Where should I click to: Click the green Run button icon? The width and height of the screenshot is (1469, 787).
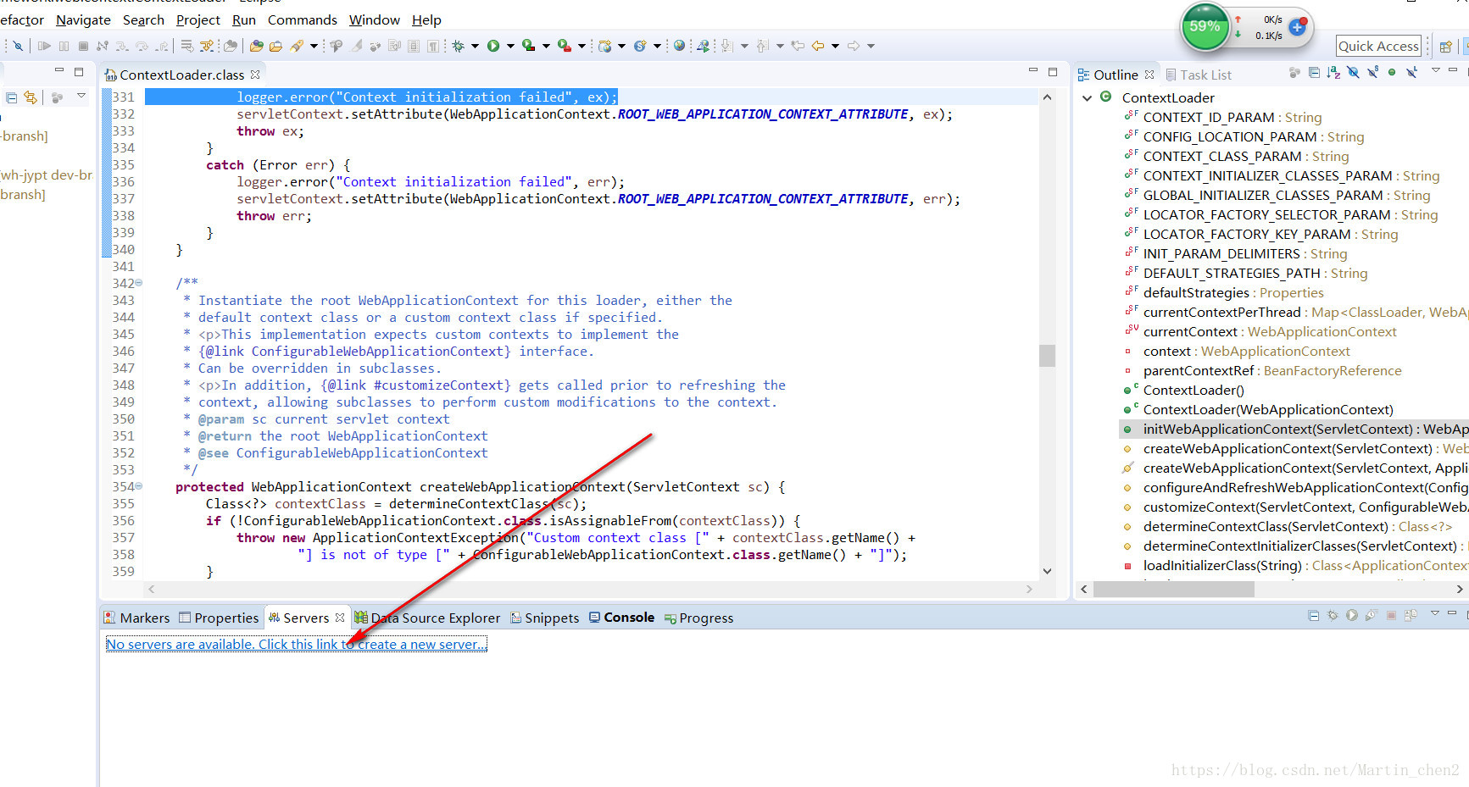tap(493, 46)
